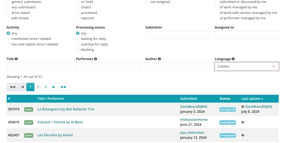Image resolution: width=292 pixels, height=143 pixels.
Task: Focus the Assigned to input field
Action: click(x=247, y=35)
